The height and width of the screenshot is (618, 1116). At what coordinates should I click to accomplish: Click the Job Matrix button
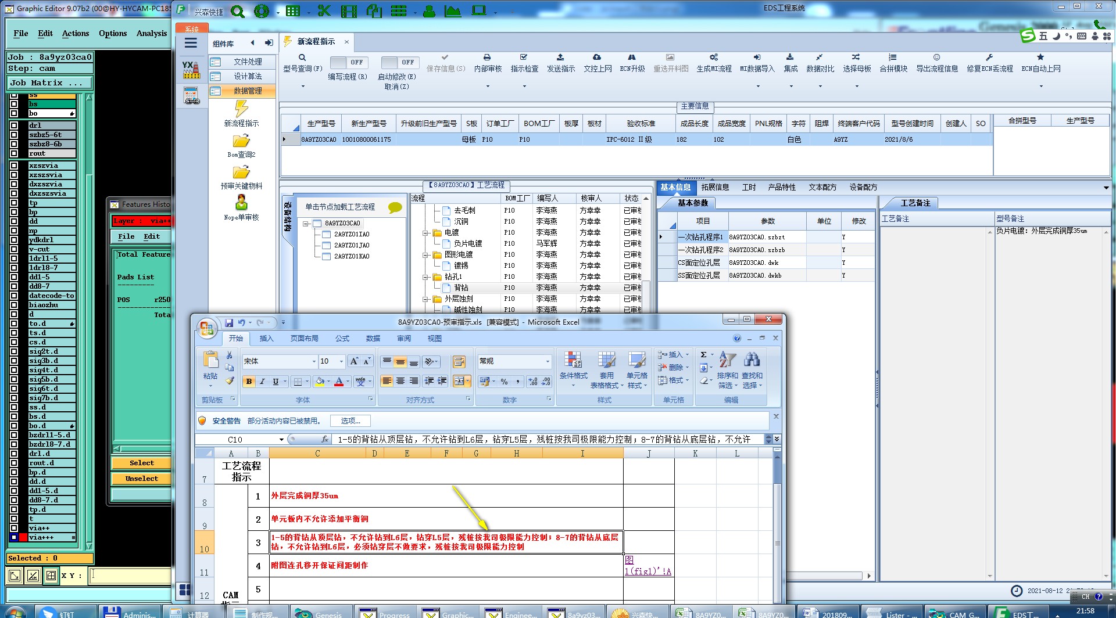(x=50, y=83)
